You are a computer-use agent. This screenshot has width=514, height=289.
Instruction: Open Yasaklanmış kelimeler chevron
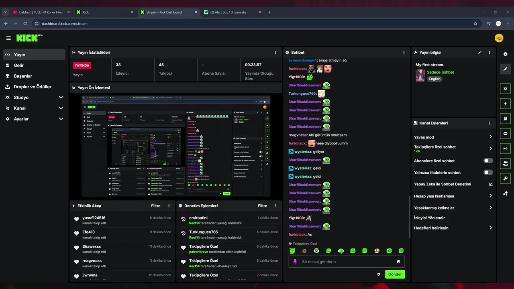click(490, 208)
